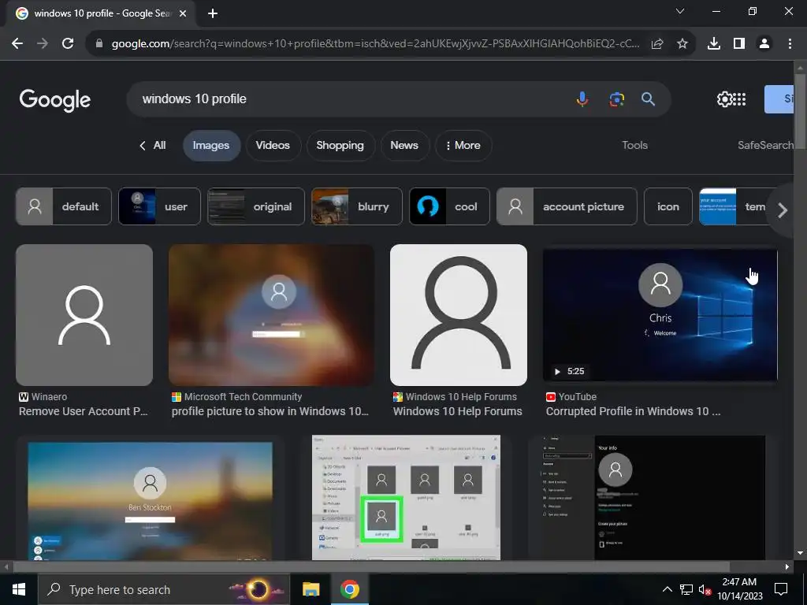This screenshot has height=605, width=807.
Task: Submit search with the magnifier icon
Action: click(x=648, y=98)
